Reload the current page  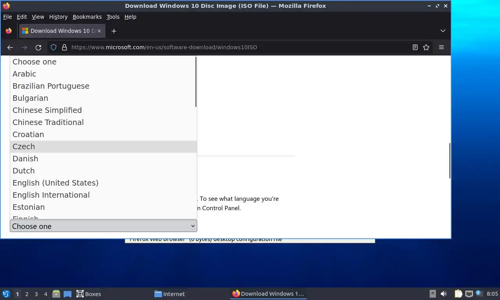coord(38,47)
